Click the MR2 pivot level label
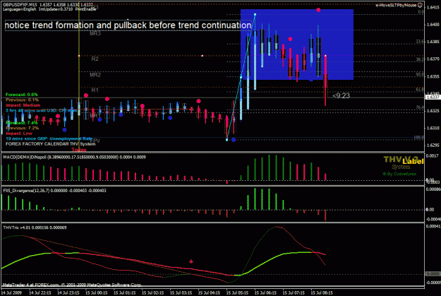 pos(95,75)
